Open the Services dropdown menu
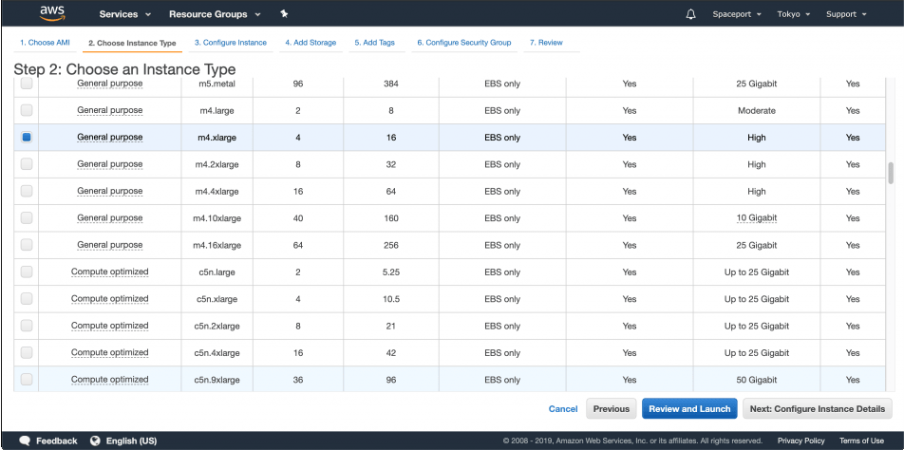The height and width of the screenshot is (450, 904). pos(125,14)
